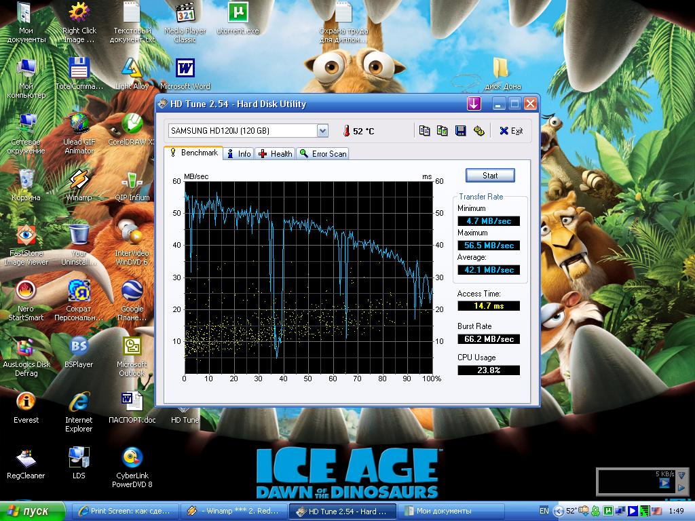Click the thermometer temperature icon
The image size is (695, 521).
click(345, 131)
